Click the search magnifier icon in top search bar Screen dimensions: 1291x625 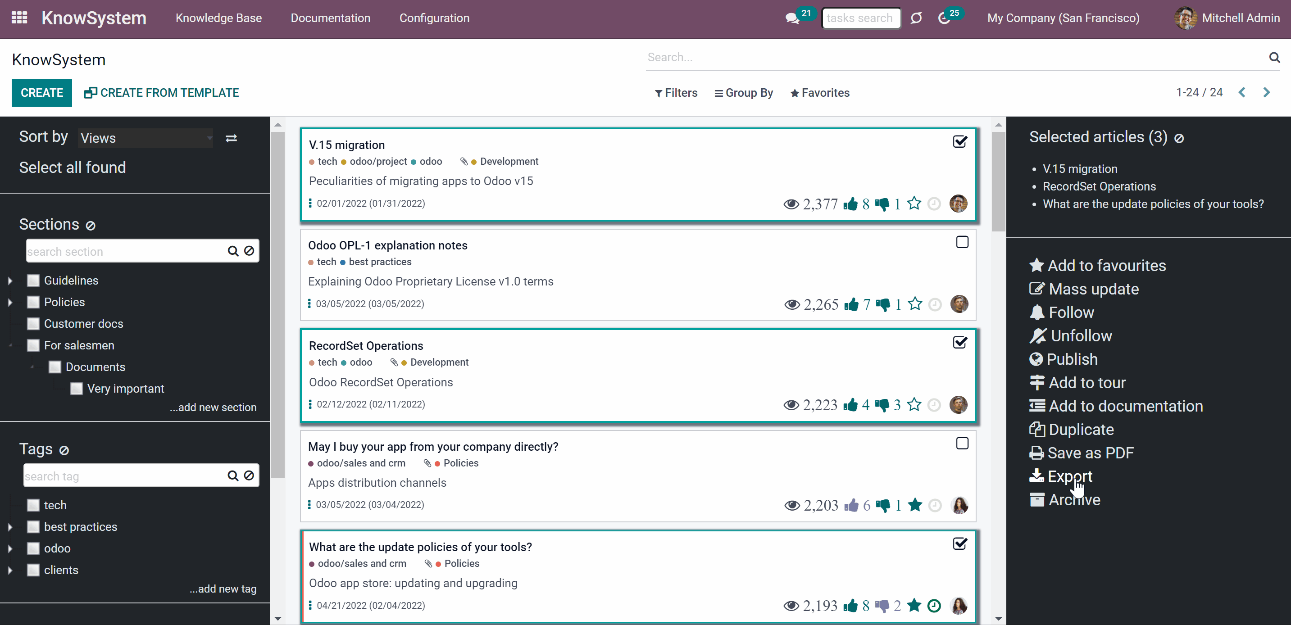pos(1274,57)
